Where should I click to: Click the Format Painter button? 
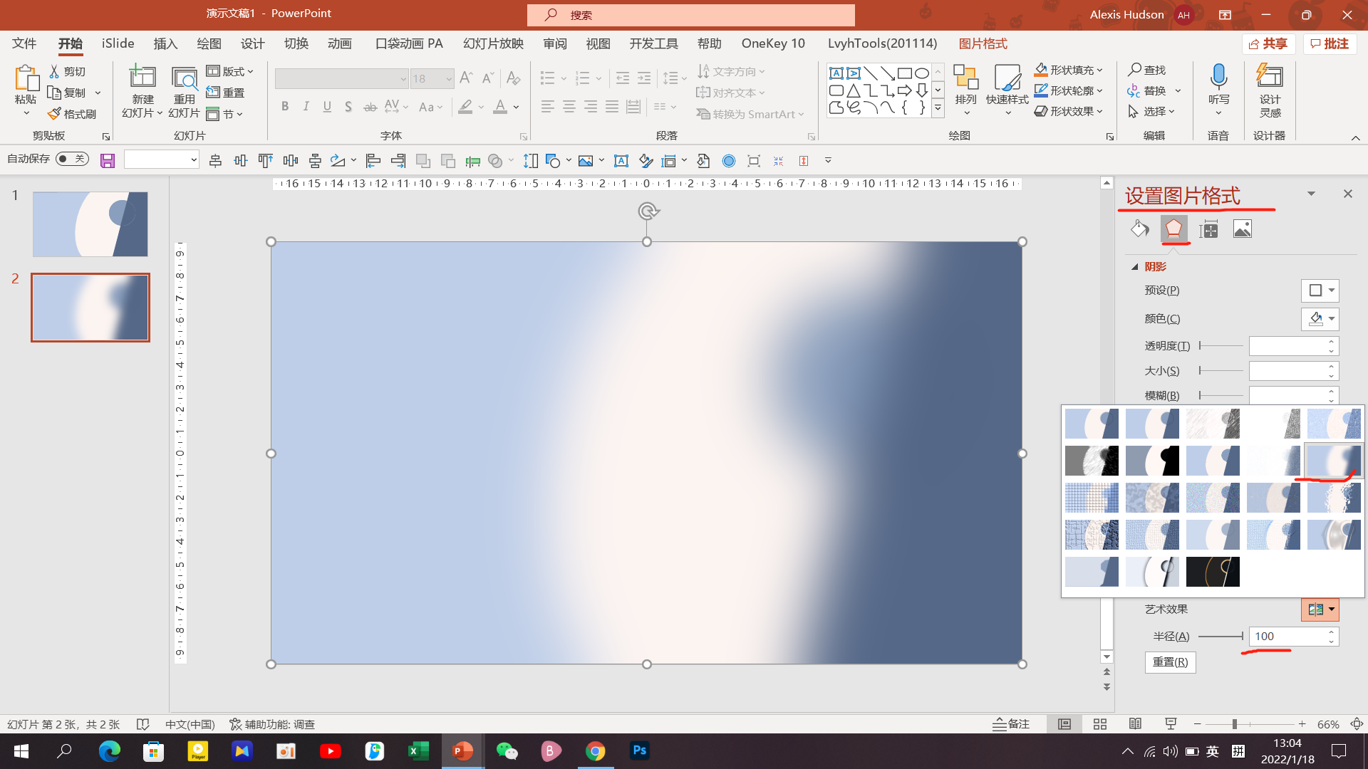71,114
